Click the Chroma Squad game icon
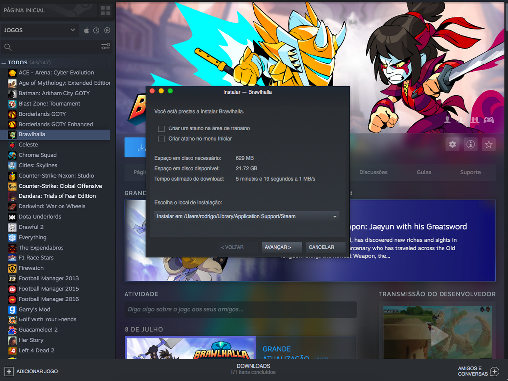This screenshot has width=508, height=381. [12, 155]
